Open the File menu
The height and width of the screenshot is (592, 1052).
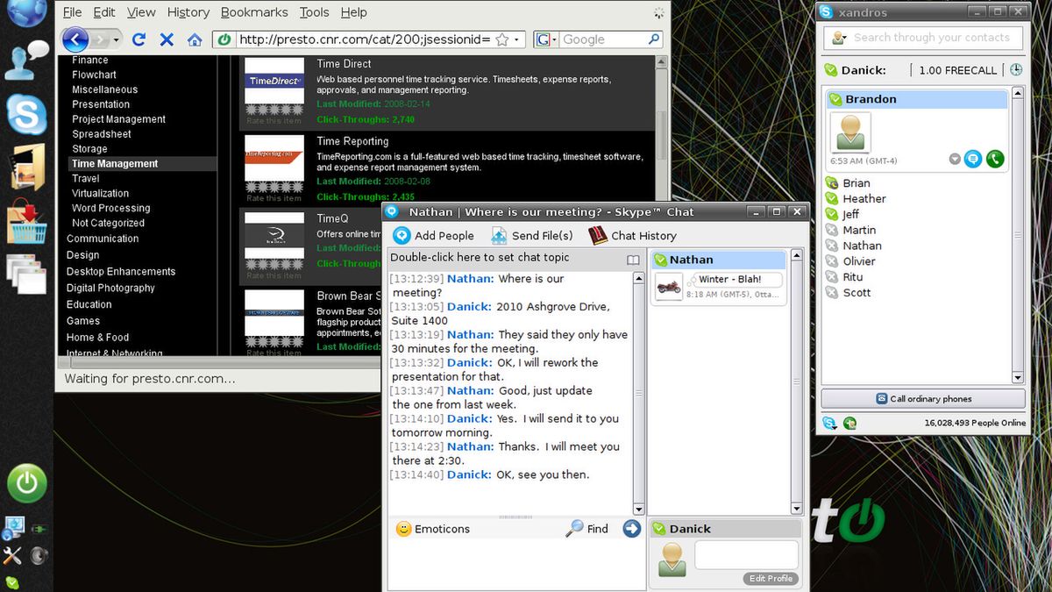coord(73,12)
